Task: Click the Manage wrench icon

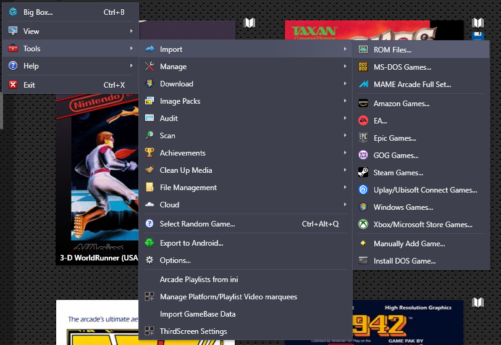Action: [x=149, y=66]
